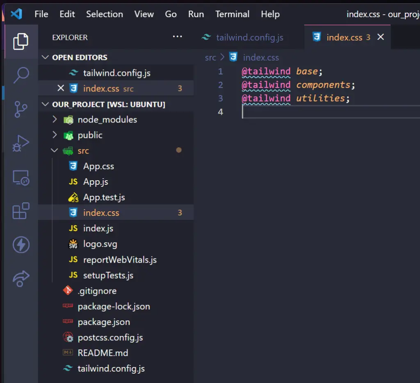Open the Extensions view
420x383 pixels.
tap(21, 211)
